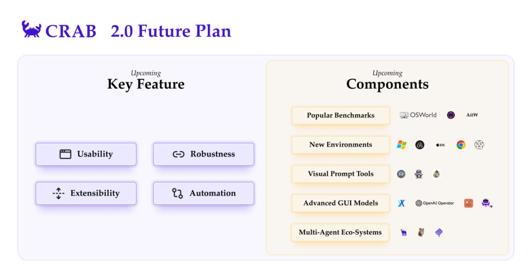Click the Automation feature button
Image resolution: width=532 pixels, height=279 pixels.
click(x=203, y=193)
